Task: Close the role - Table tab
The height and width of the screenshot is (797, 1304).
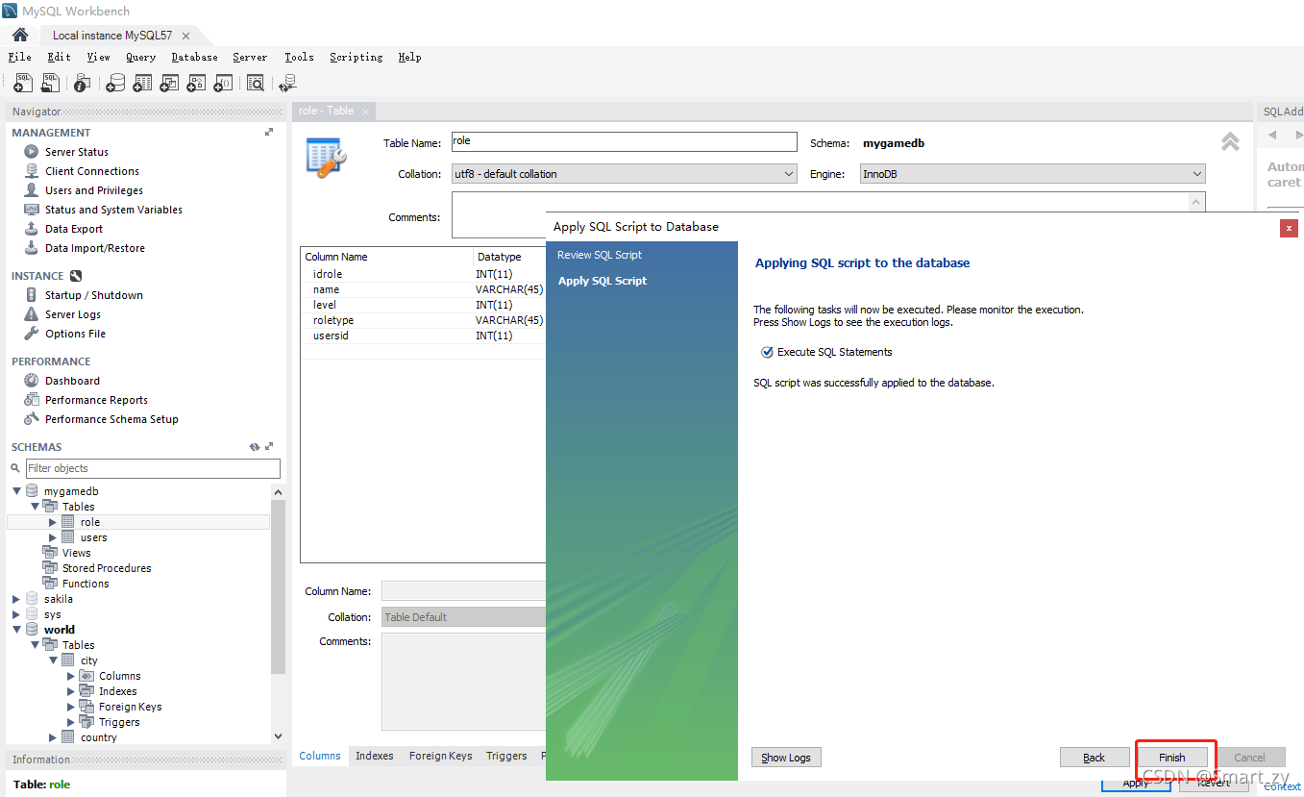Action: coord(365,112)
